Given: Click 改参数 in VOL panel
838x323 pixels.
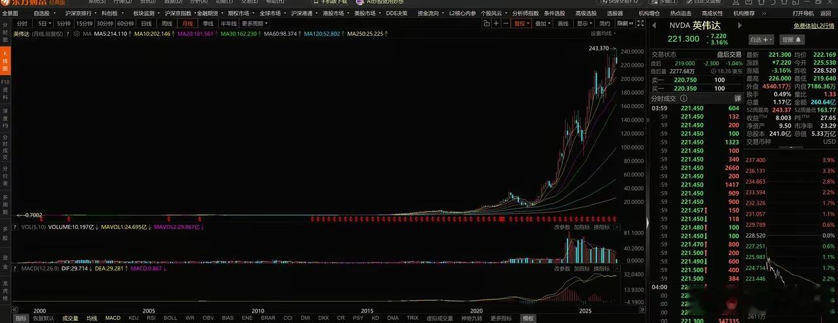Looking at the screenshot, I should pos(562,228).
